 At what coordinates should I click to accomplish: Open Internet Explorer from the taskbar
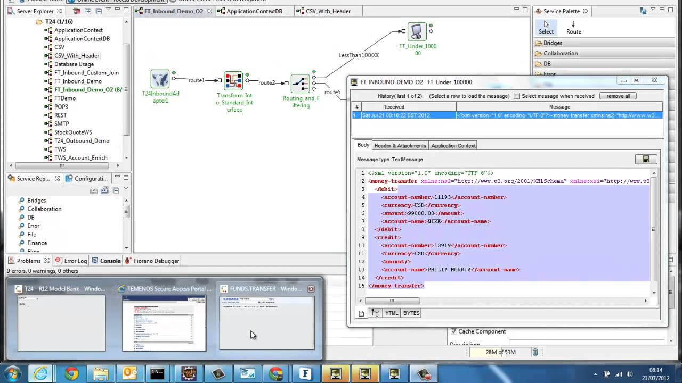tap(41, 374)
